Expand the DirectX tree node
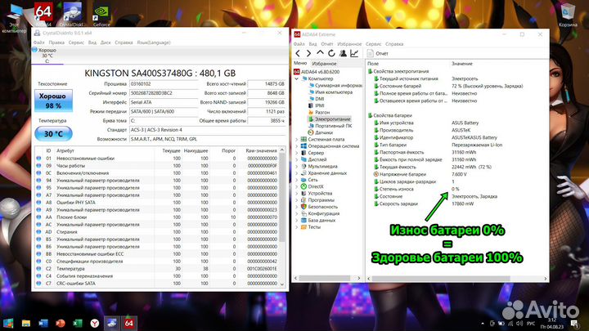 tap(296, 186)
